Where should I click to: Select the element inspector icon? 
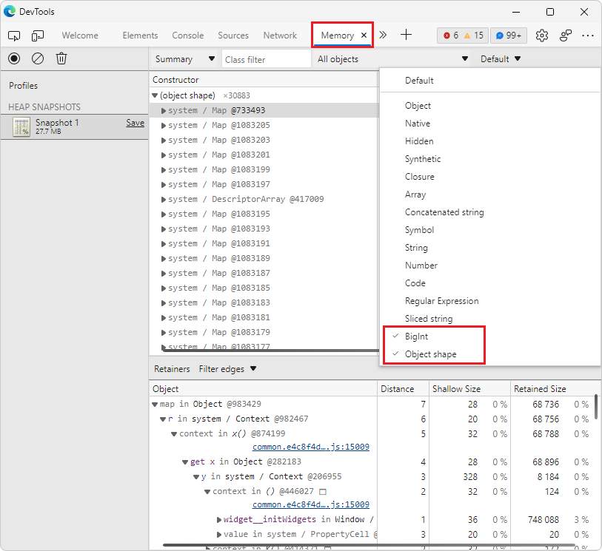13,35
